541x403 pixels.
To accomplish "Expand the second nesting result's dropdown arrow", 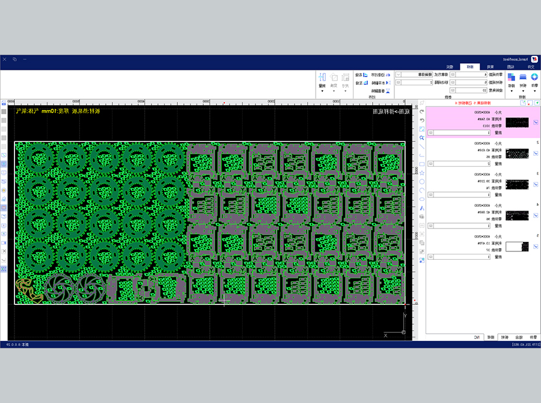I will point(536,153).
